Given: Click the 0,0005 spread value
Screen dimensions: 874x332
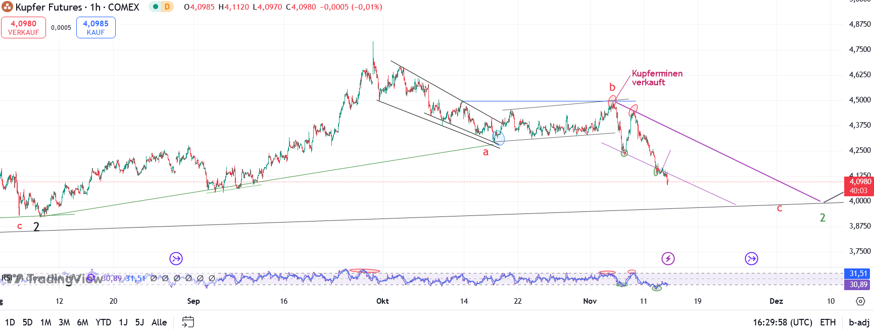Looking at the screenshot, I should point(61,28).
